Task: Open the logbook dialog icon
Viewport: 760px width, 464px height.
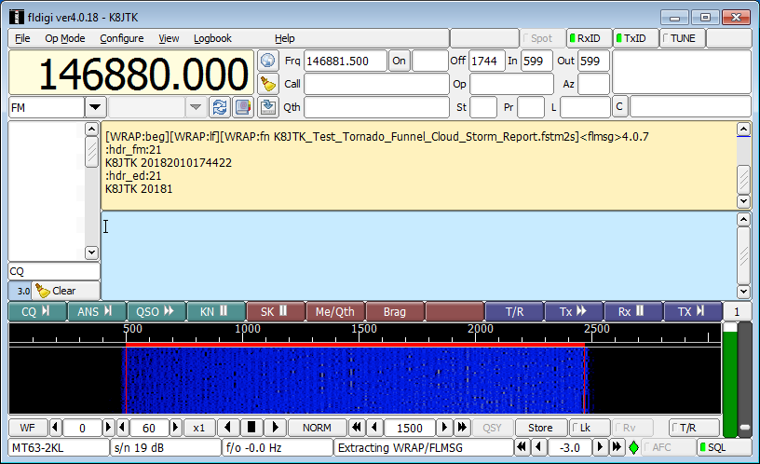Action: (243, 107)
